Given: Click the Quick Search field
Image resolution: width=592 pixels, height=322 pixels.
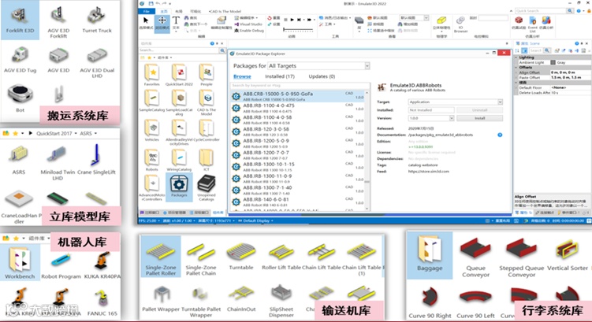Looking at the screenshot, I should tap(541, 11).
